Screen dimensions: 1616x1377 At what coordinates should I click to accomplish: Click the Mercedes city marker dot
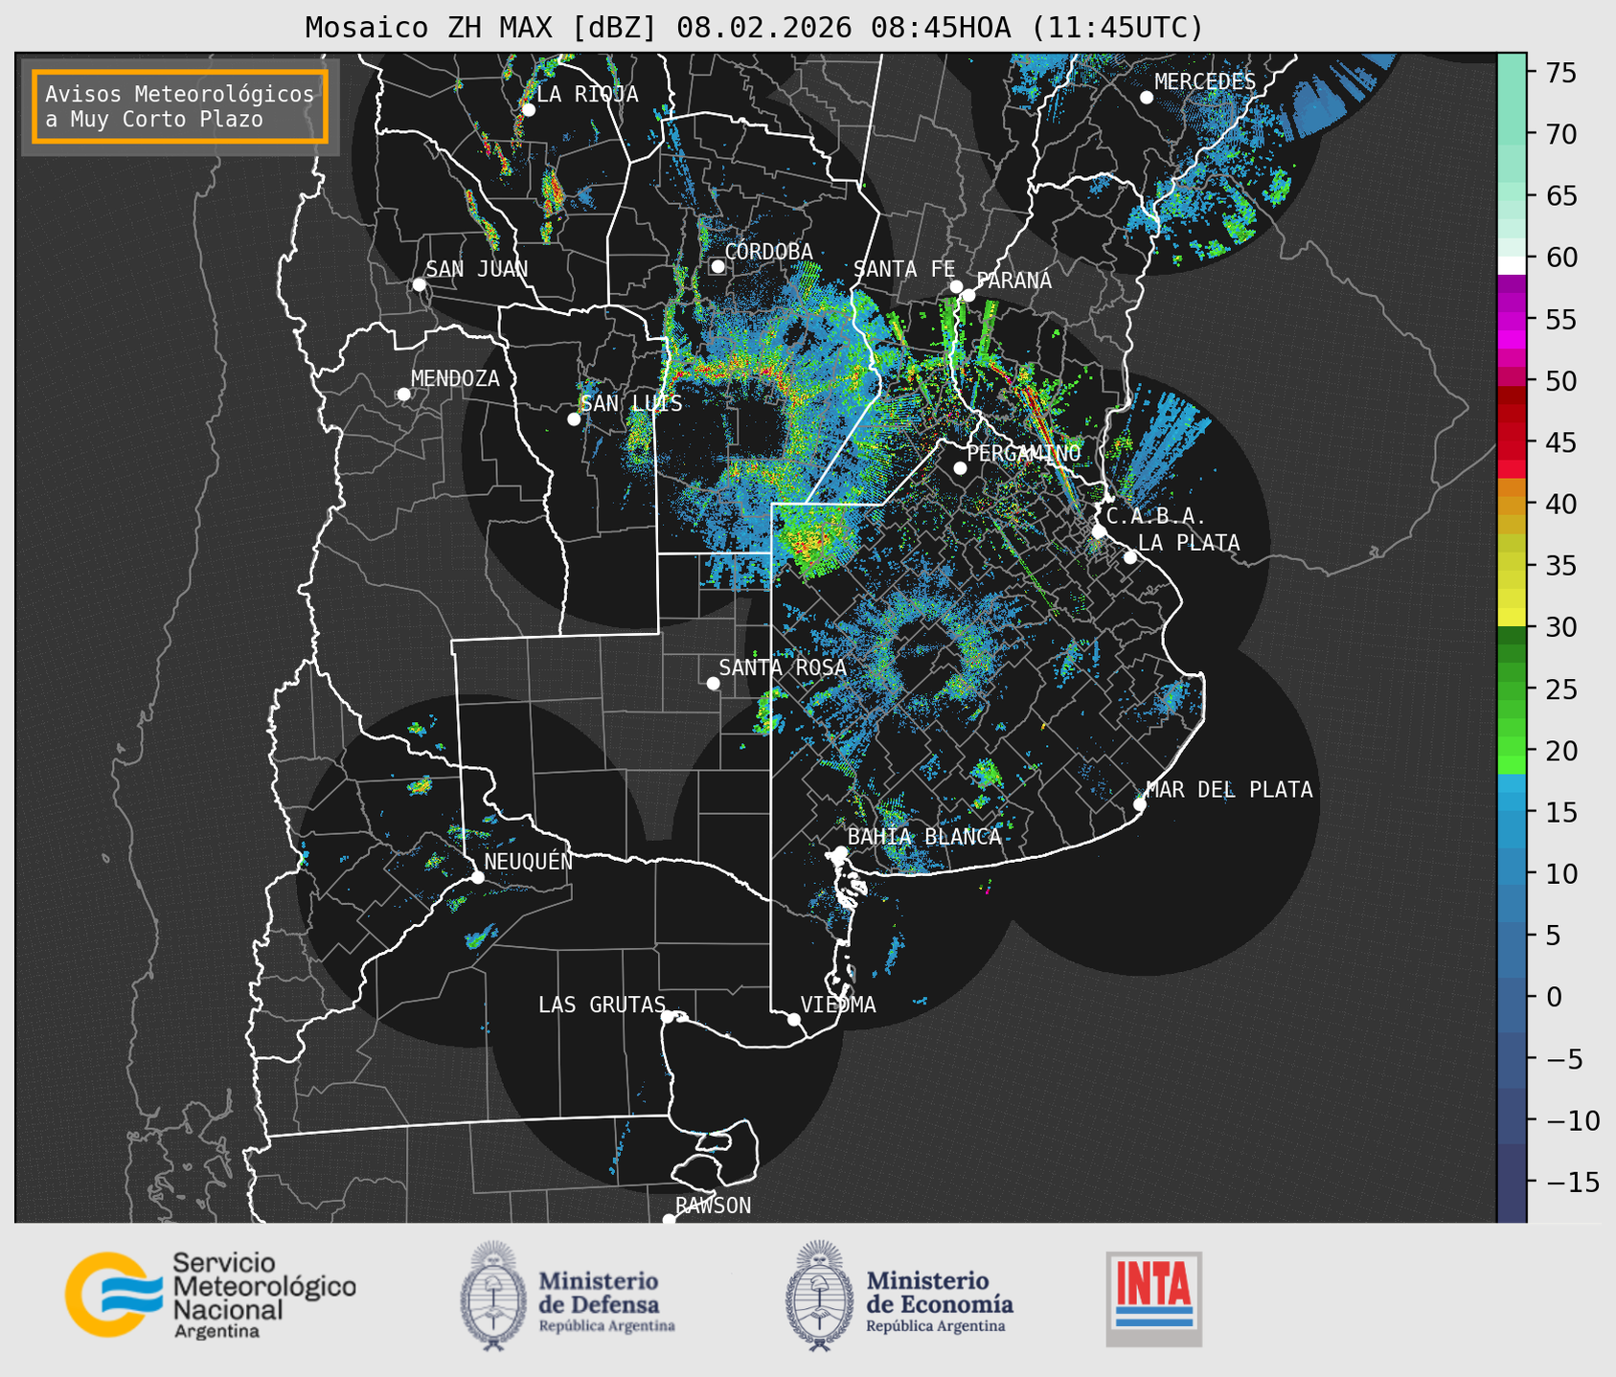point(1146,98)
